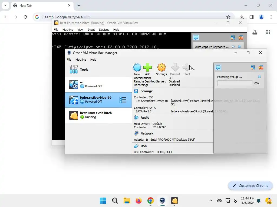Image resolution: width=277 pixels, height=207 pixels.
Task: Open Input menu in running VM window
Action: coord(91,30)
